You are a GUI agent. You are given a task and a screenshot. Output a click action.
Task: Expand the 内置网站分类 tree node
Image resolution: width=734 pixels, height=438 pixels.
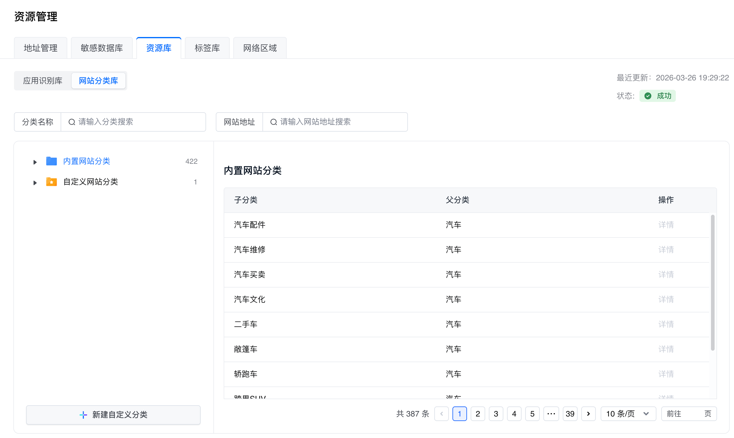pos(35,162)
